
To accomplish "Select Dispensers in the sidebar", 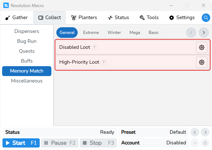I will pyautogui.click(x=27, y=31).
